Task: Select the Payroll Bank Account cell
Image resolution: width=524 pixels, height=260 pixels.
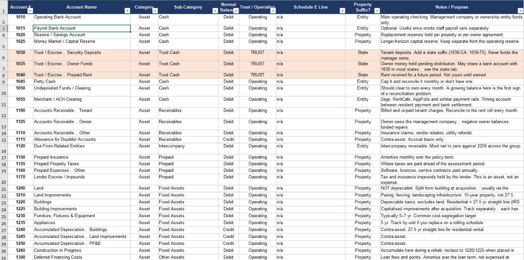Action: [x=82, y=29]
